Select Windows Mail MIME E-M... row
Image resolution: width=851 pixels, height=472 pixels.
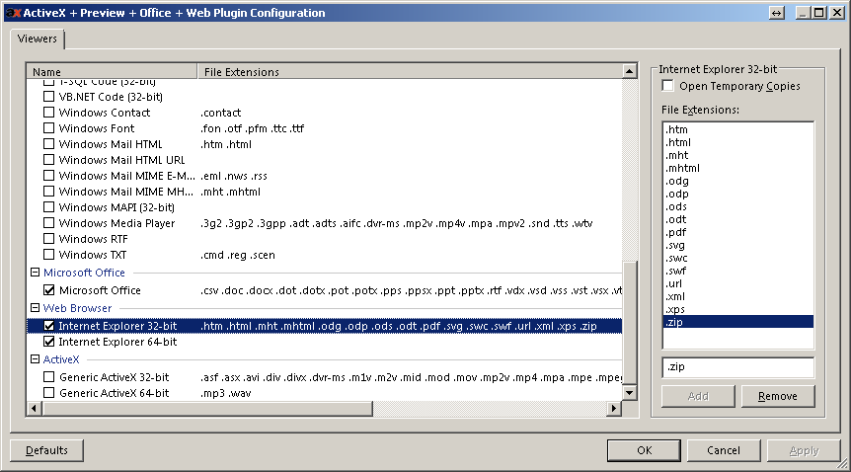[325, 176]
